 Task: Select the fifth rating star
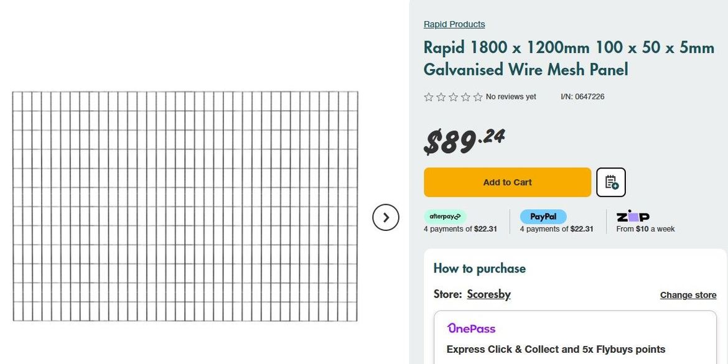[478, 97]
